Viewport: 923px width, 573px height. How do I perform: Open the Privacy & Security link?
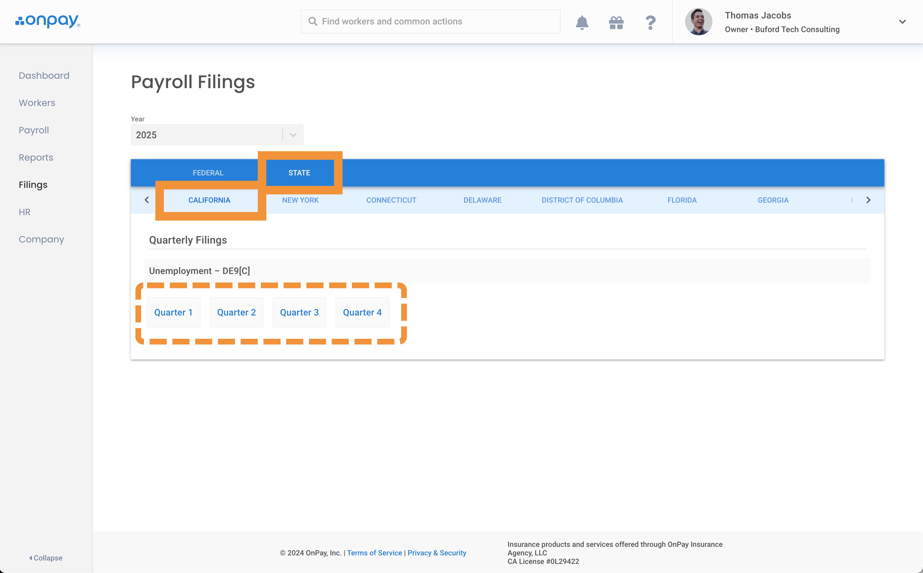[x=437, y=553]
